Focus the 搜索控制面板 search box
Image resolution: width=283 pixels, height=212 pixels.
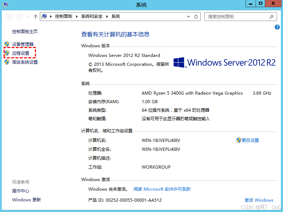[x=240, y=17]
